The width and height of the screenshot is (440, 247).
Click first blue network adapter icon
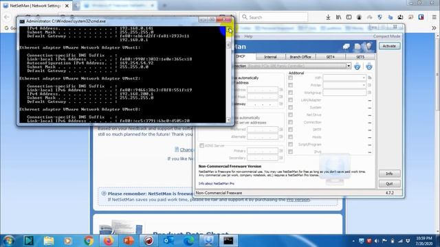point(357,67)
